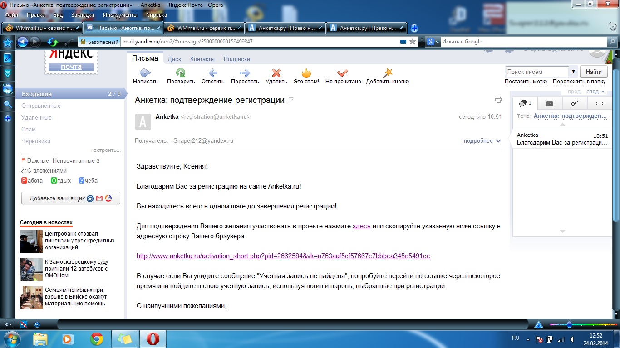Open Переложить в папку folder menu
Image resolution: width=620 pixels, height=348 pixels.
pos(579,82)
